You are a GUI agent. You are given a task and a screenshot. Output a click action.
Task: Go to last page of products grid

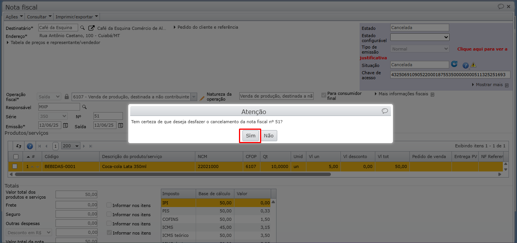(x=91, y=146)
